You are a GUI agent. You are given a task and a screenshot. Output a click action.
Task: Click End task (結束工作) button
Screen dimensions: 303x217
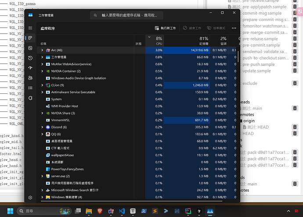click(x=192, y=28)
